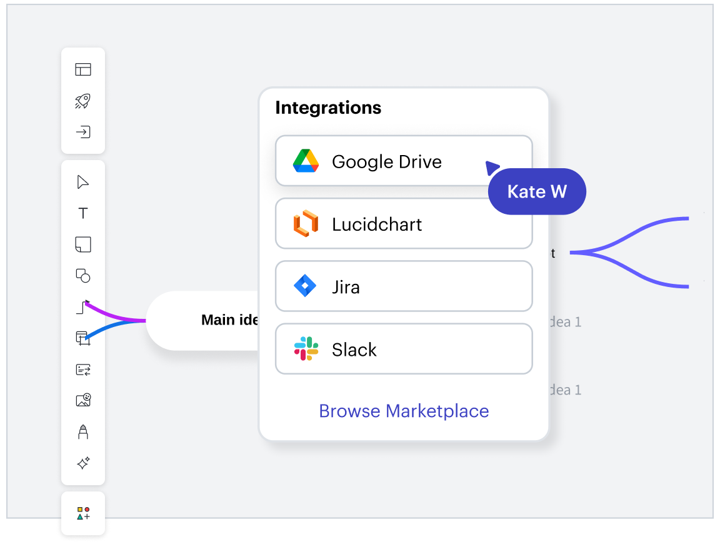Select the pen marker tool
725x544 pixels.
pyautogui.click(x=83, y=431)
